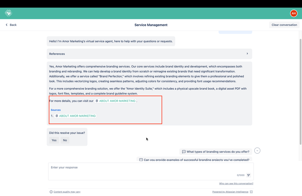The height and width of the screenshot is (196, 302).
Task: Focus the Enter your response field
Action: tap(151, 171)
